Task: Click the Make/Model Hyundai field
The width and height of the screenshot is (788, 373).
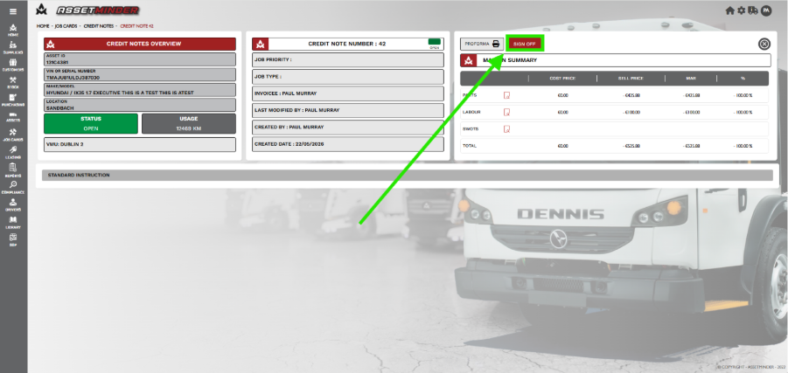Action: [x=140, y=90]
